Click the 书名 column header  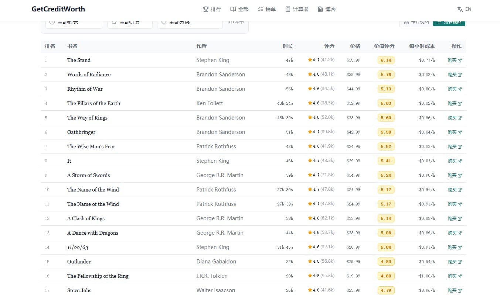pos(72,46)
